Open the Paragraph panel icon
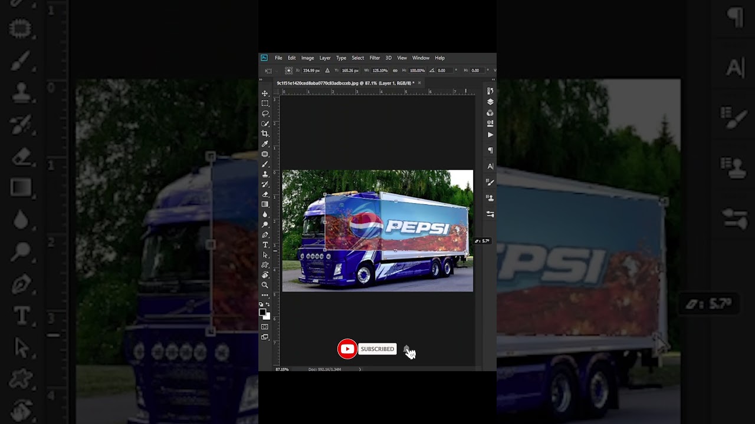This screenshot has width=755, height=424. [490, 150]
